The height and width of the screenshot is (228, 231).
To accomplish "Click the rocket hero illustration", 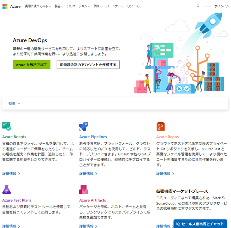I will click(181, 53).
